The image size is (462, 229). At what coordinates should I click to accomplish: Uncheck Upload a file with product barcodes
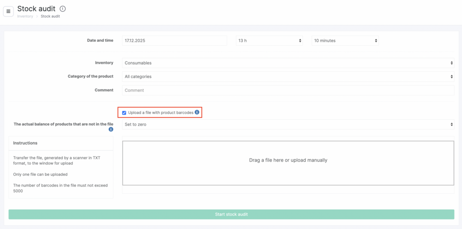click(124, 113)
